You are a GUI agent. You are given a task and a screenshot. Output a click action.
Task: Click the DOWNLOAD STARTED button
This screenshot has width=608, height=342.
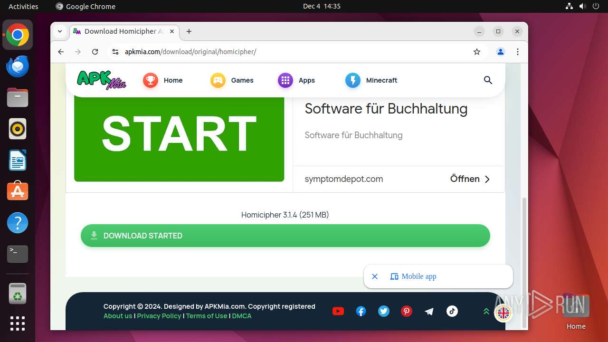(285, 236)
